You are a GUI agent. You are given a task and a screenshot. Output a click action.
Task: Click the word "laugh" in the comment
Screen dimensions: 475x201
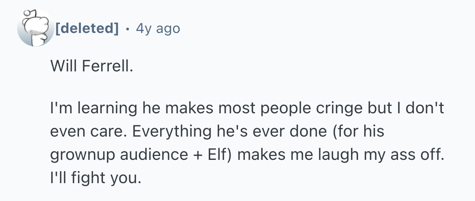click(x=337, y=154)
